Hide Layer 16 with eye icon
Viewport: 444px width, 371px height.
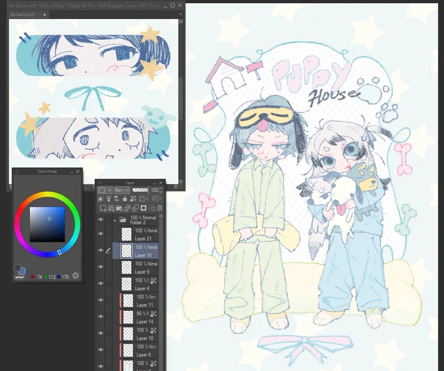(101, 251)
